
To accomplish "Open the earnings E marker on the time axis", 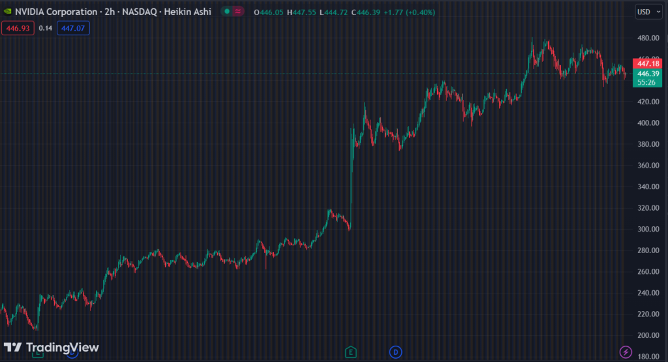I will coord(350,352).
